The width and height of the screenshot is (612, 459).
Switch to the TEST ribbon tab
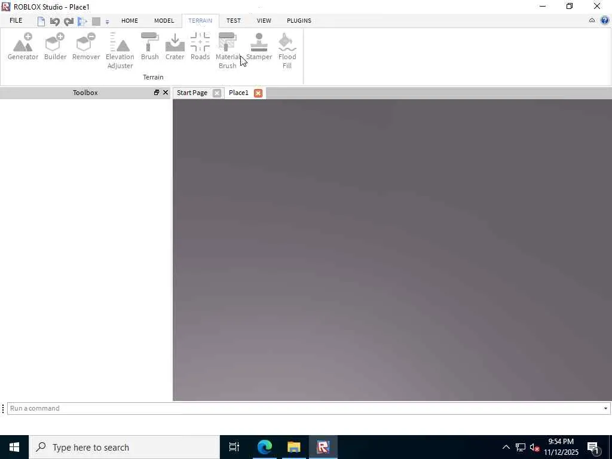pyautogui.click(x=234, y=21)
